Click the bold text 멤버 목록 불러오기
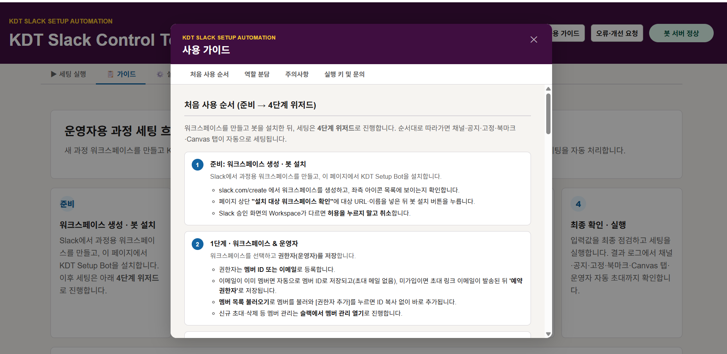This screenshot has height=354, width=727. (x=244, y=302)
